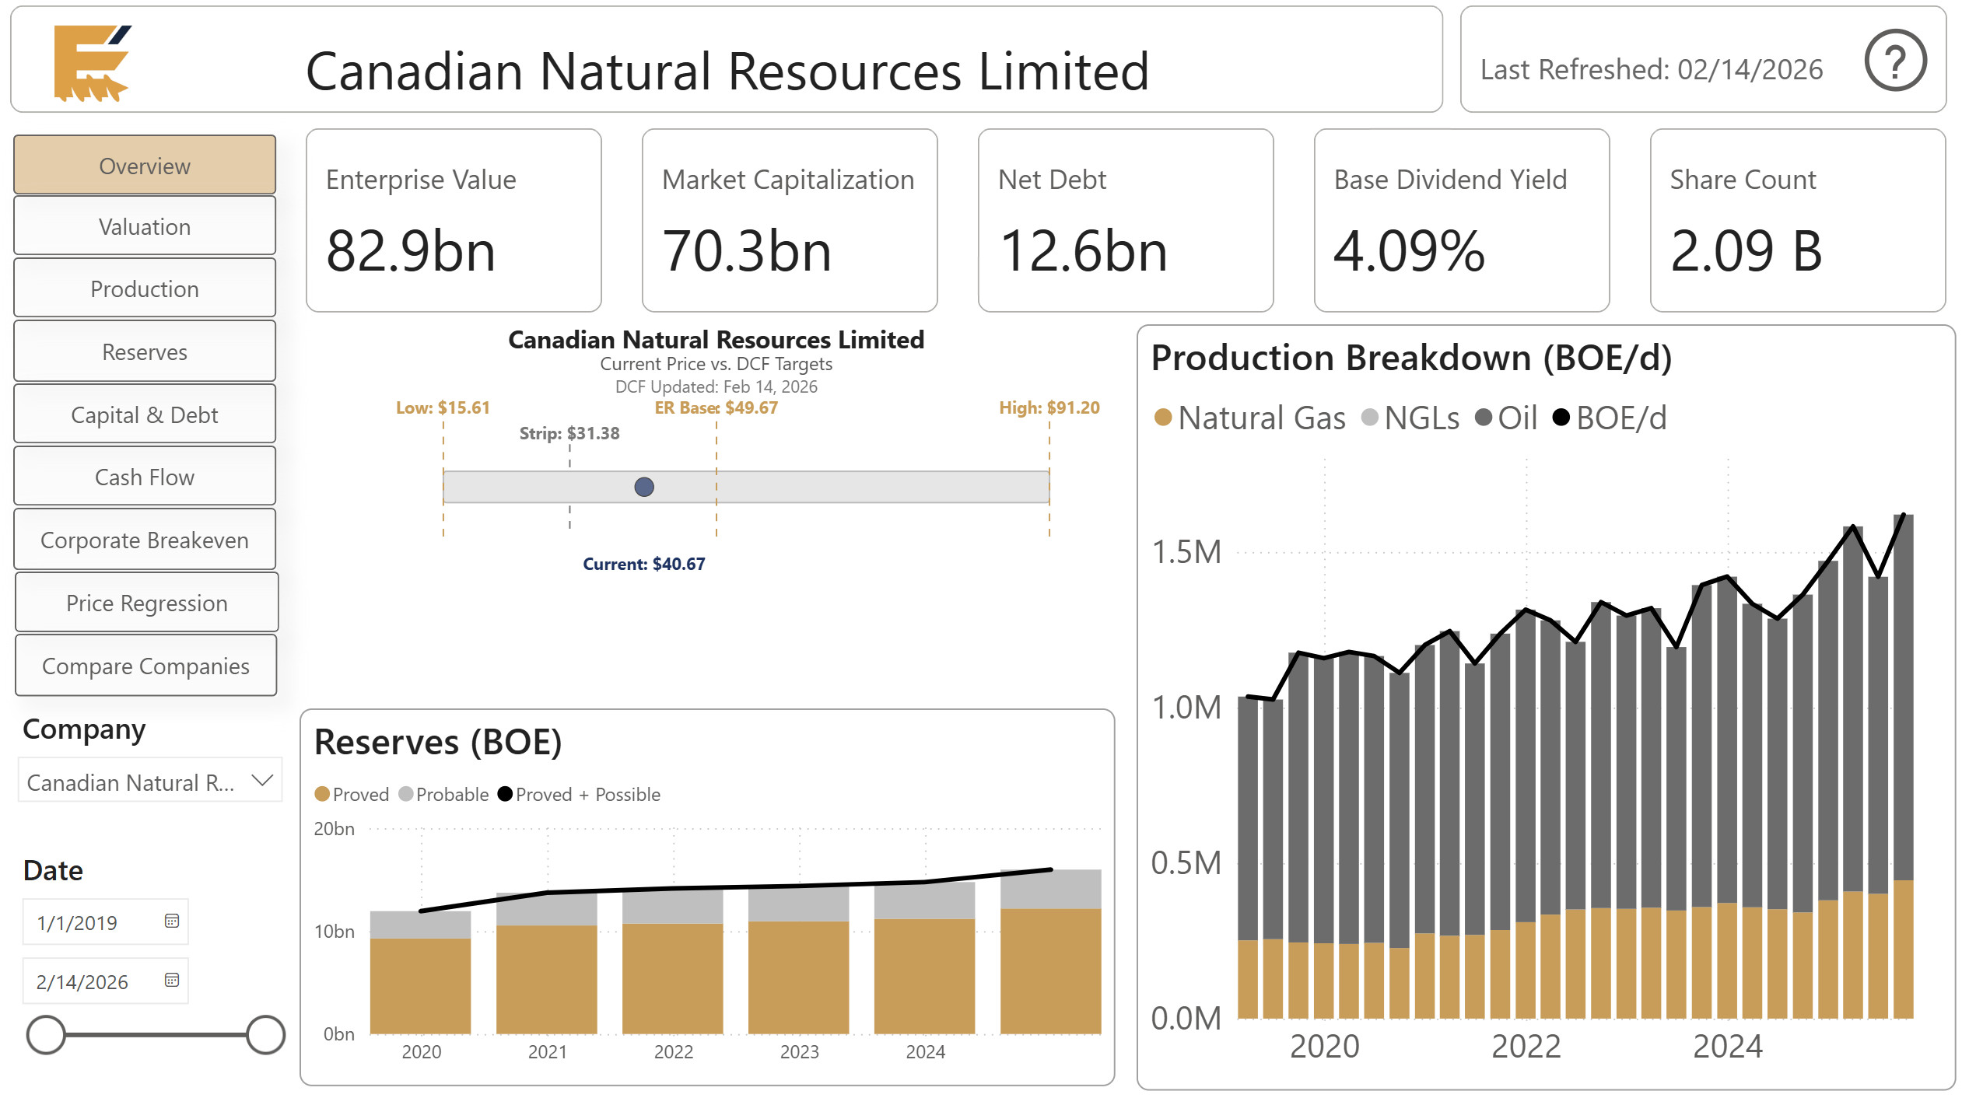Click the 'Current Price vs. DCF Targets' subtitle

(716, 363)
